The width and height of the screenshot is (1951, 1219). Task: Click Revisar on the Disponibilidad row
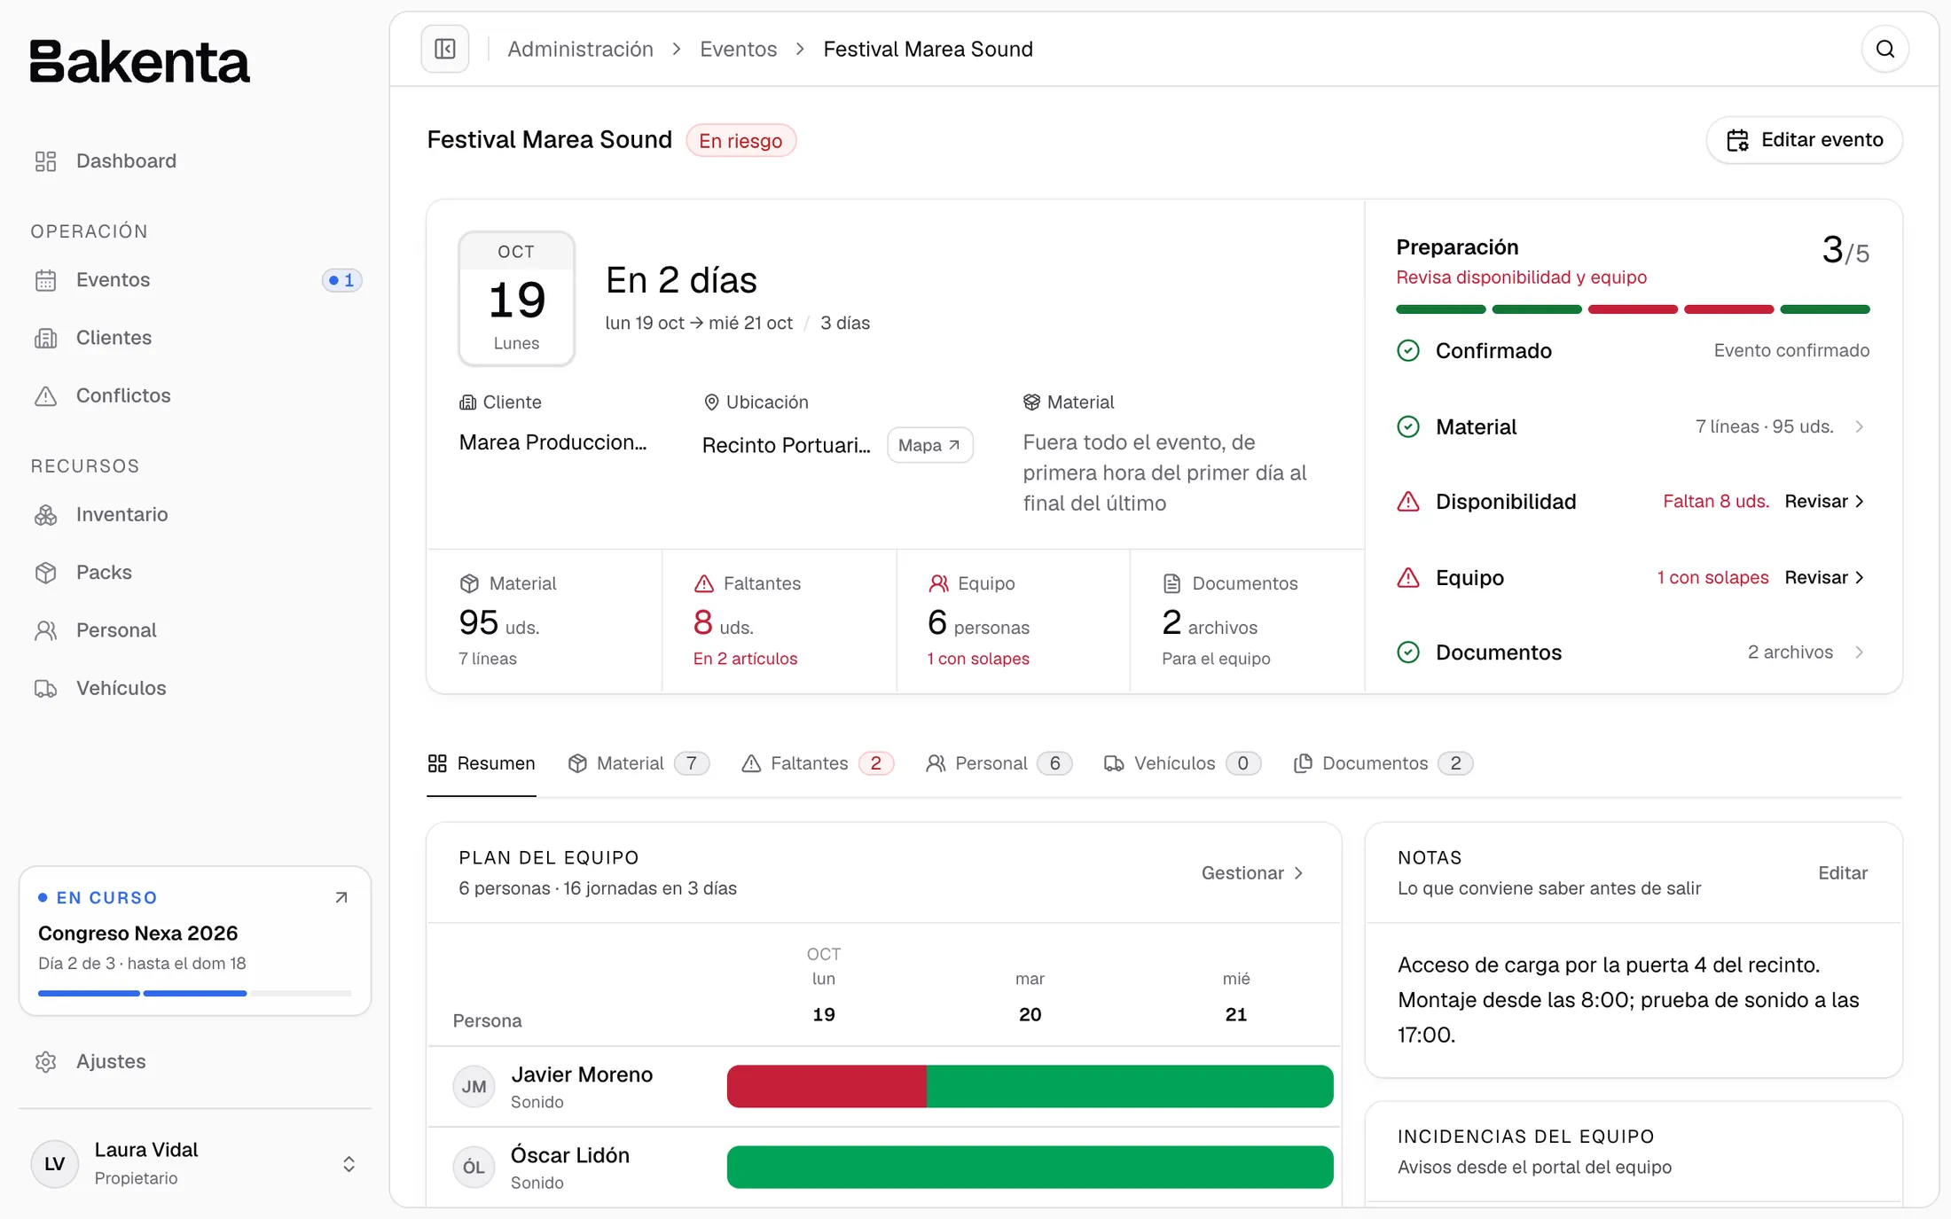pyautogui.click(x=1825, y=502)
